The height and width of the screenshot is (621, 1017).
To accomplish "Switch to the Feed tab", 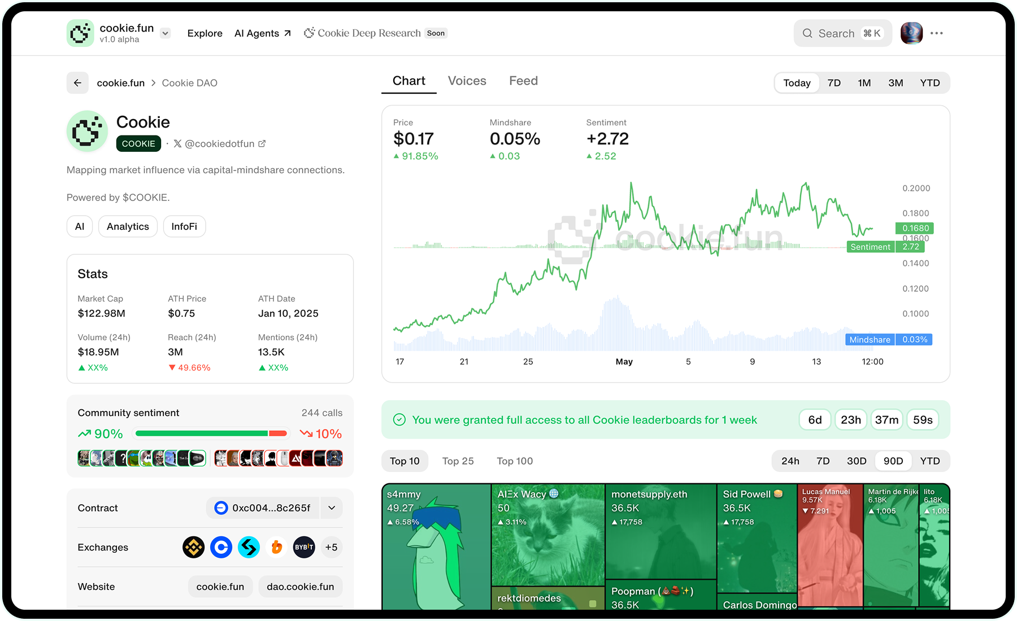I will point(523,81).
